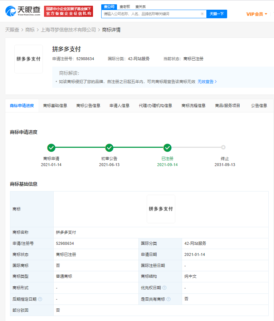Switch to the 商标基础信息 tab
The width and height of the screenshot is (274, 321).
click(55, 106)
